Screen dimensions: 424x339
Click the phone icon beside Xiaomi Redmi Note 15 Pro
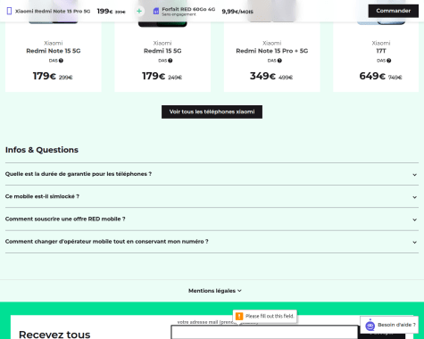[9, 12]
